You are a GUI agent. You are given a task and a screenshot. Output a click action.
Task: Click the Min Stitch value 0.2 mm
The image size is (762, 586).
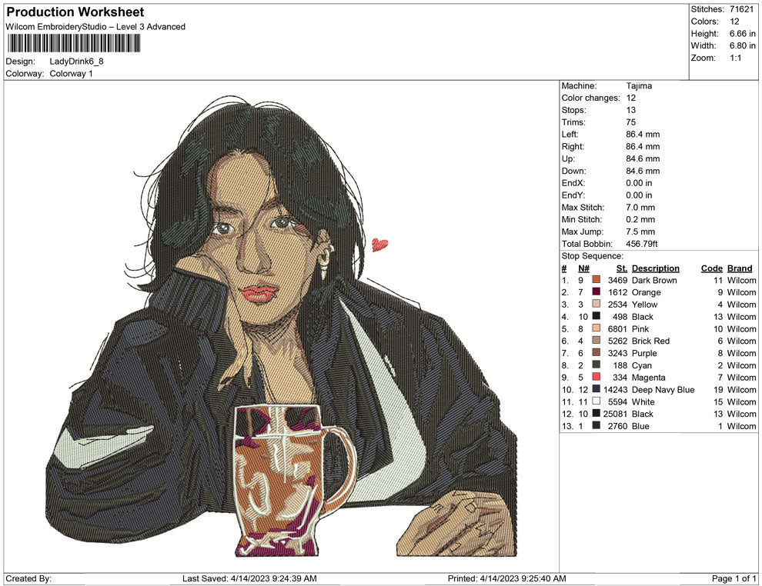click(640, 219)
